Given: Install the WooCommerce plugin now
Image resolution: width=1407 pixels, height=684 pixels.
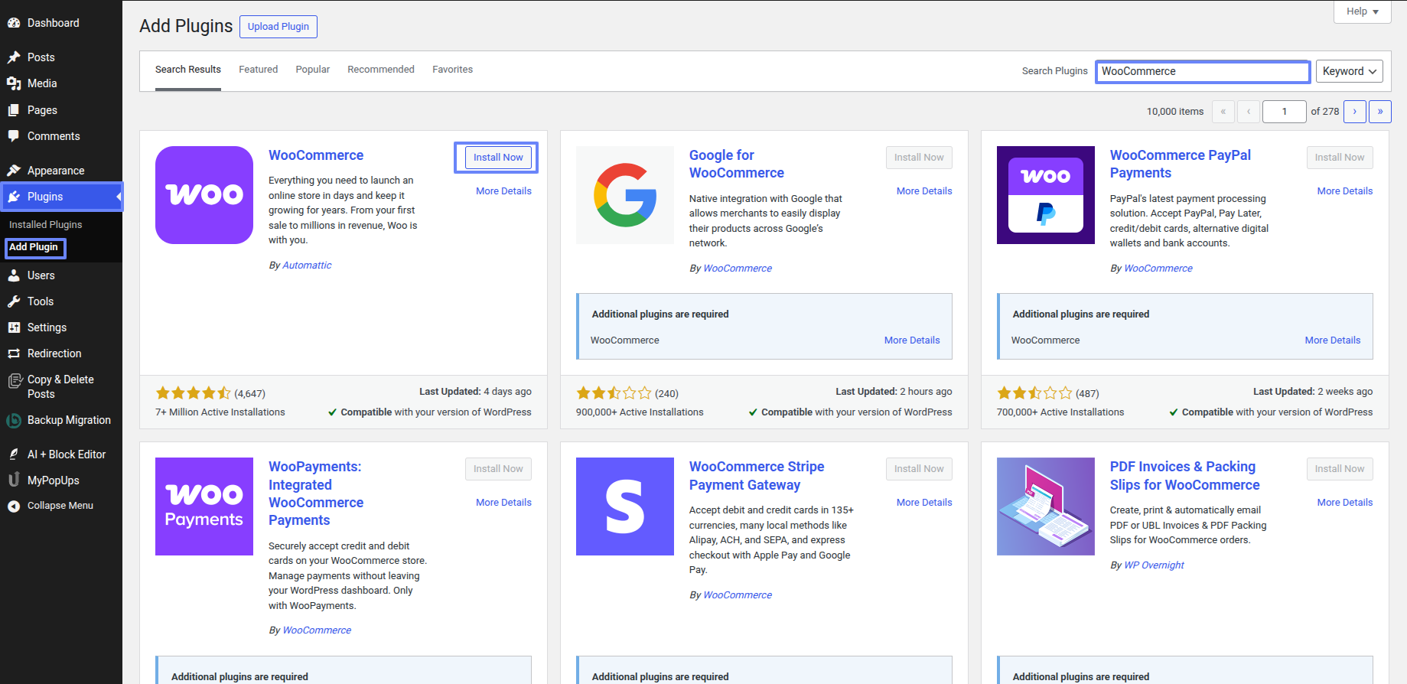Looking at the screenshot, I should (497, 158).
